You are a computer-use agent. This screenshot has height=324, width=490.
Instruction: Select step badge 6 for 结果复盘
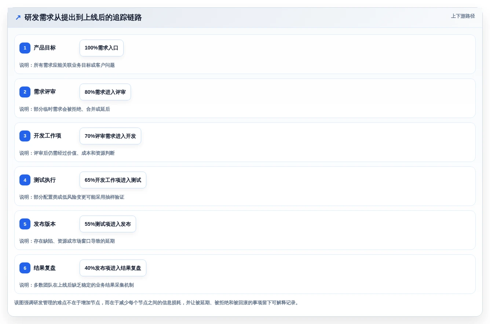pyautogui.click(x=25, y=268)
